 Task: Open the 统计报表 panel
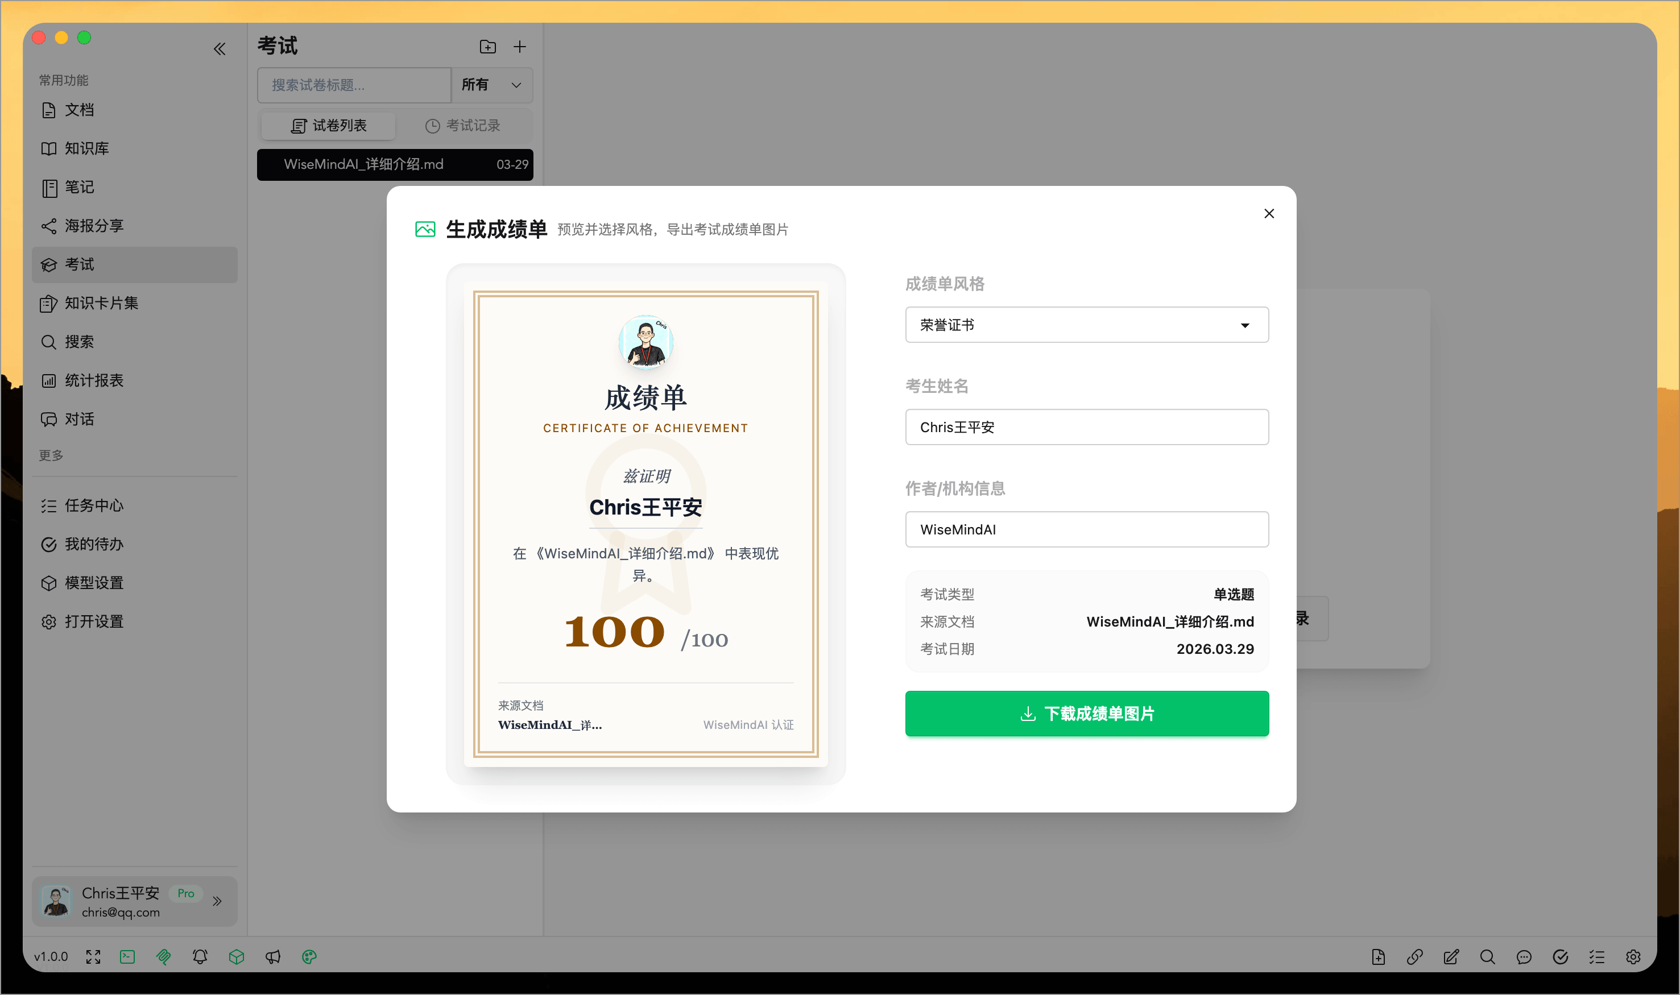tap(94, 380)
